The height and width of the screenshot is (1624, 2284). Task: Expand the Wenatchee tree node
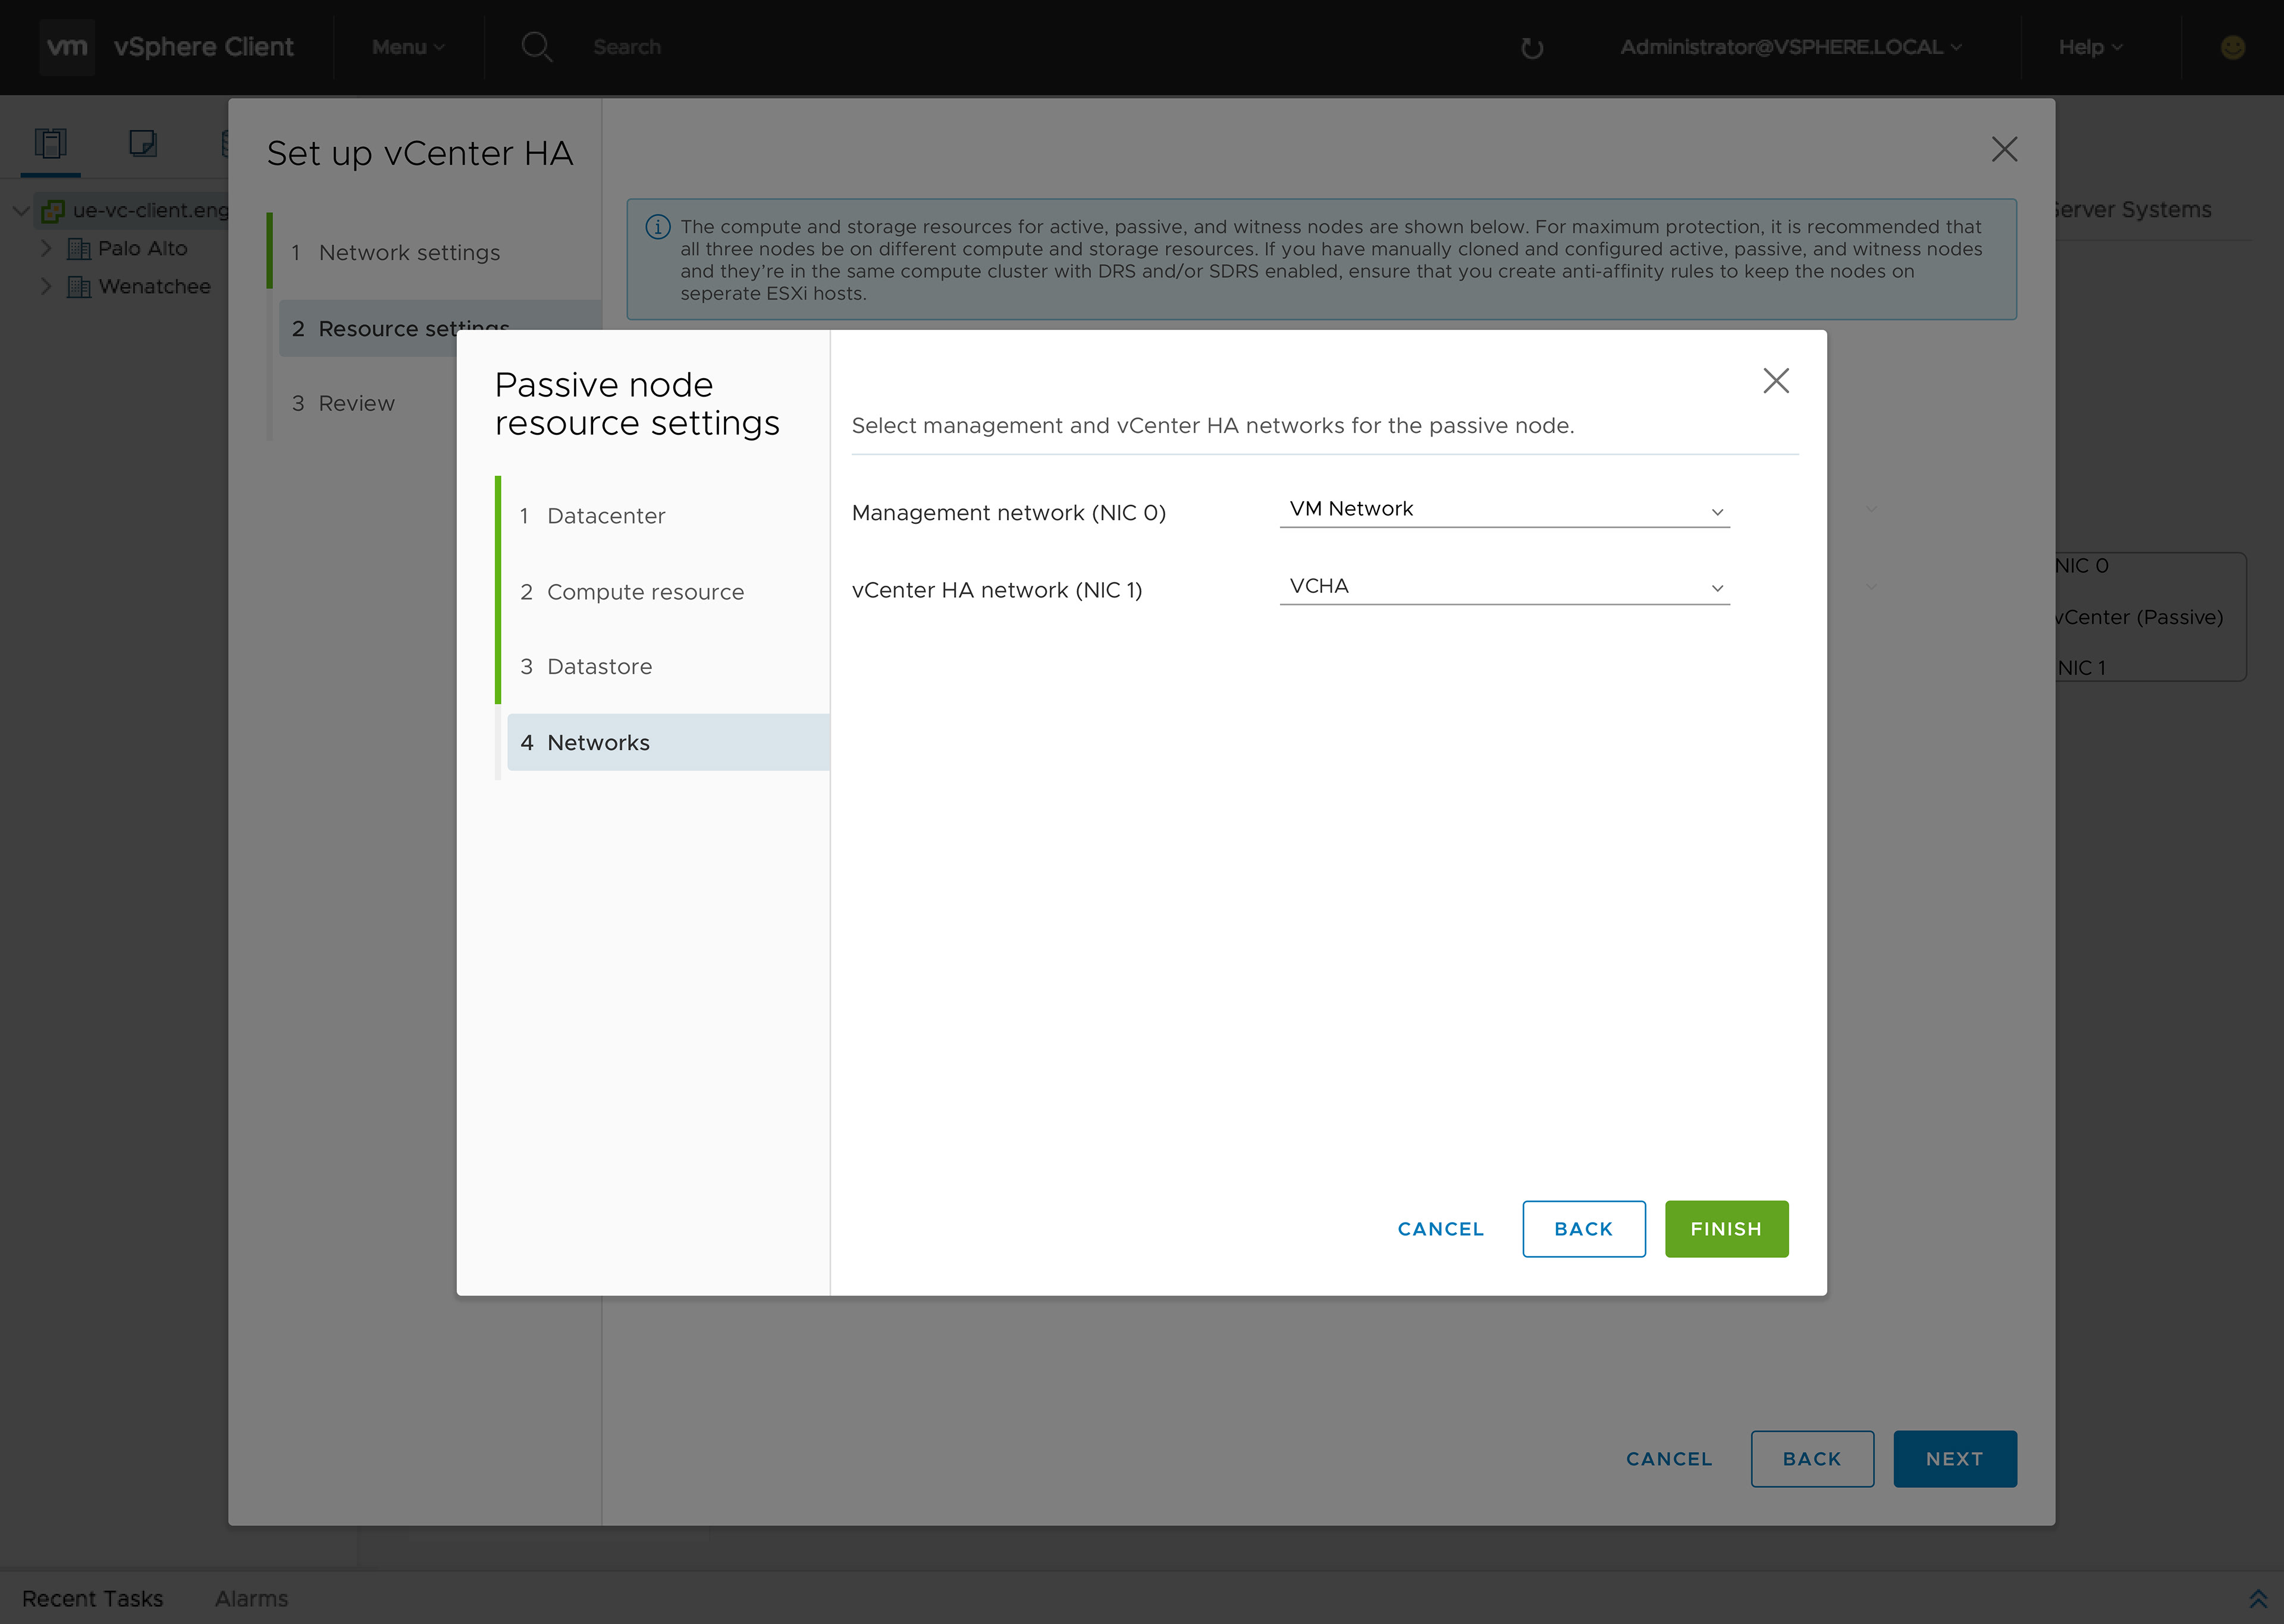point(46,287)
